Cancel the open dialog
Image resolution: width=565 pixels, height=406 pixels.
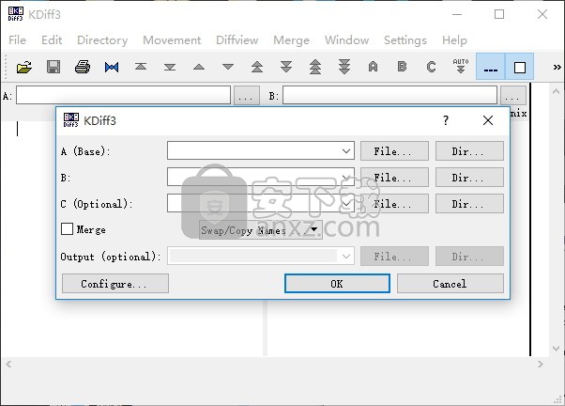point(450,283)
